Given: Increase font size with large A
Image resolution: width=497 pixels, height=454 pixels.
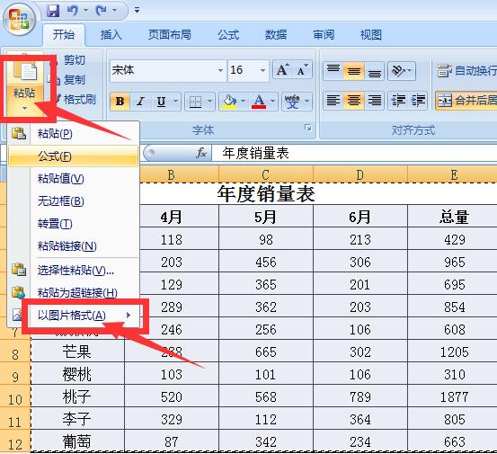Looking at the screenshot, I should tap(282, 70).
